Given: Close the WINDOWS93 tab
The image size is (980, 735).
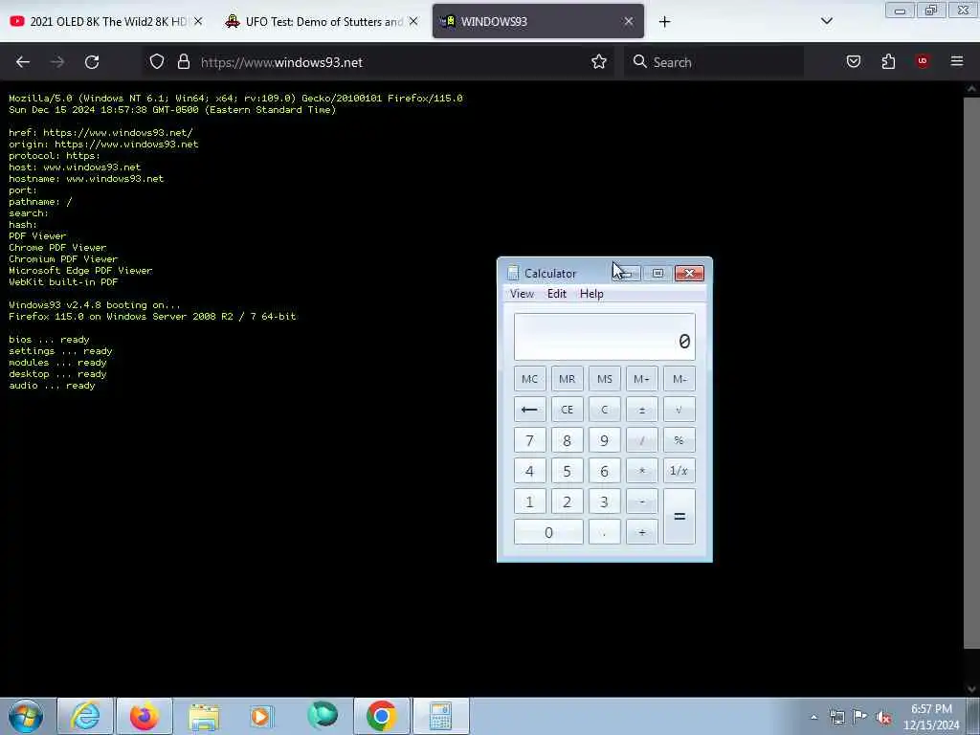Looking at the screenshot, I should click(628, 21).
